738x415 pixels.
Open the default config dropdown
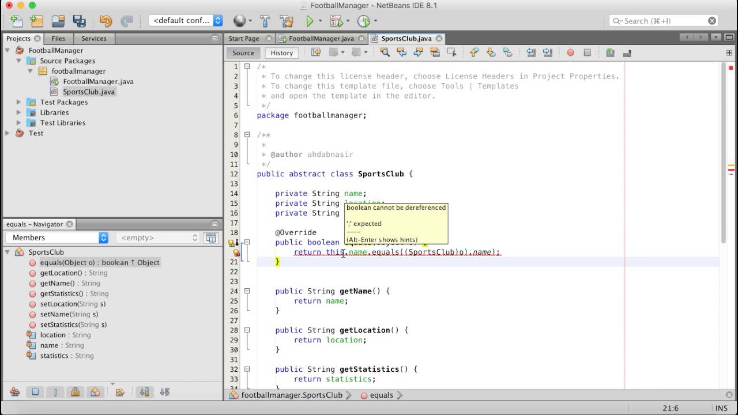(186, 21)
